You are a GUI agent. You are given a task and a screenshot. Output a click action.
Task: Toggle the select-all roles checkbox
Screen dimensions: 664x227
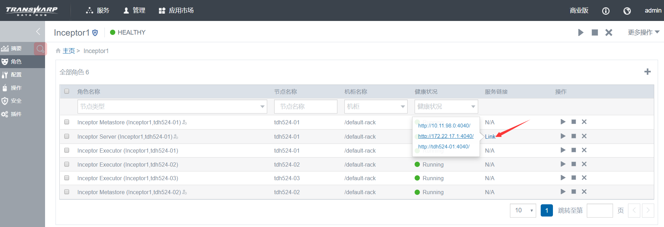pyautogui.click(x=67, y=91)
